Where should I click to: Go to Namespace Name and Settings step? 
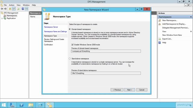click(55, 31)
